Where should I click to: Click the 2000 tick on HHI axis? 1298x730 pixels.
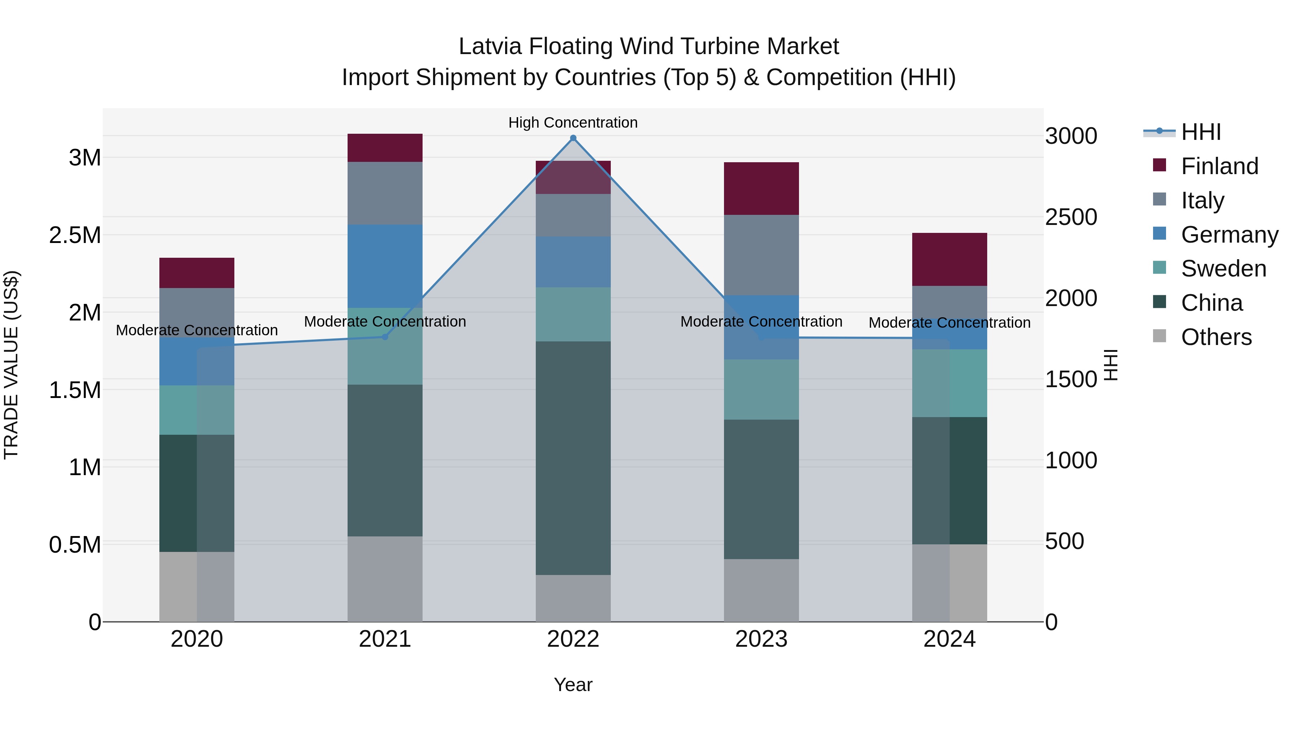[1071, 298]
